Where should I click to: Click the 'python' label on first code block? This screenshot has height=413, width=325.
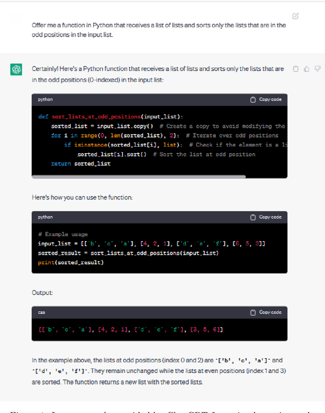pyautogui.click(x=45, y=99)
